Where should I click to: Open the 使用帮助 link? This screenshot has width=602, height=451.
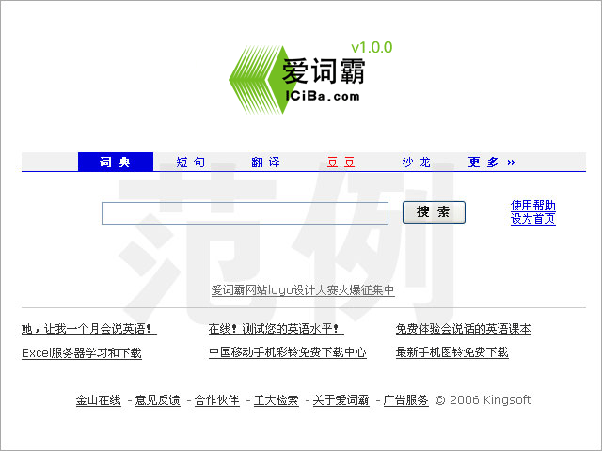pyautogui.click(x=533, y=205)
